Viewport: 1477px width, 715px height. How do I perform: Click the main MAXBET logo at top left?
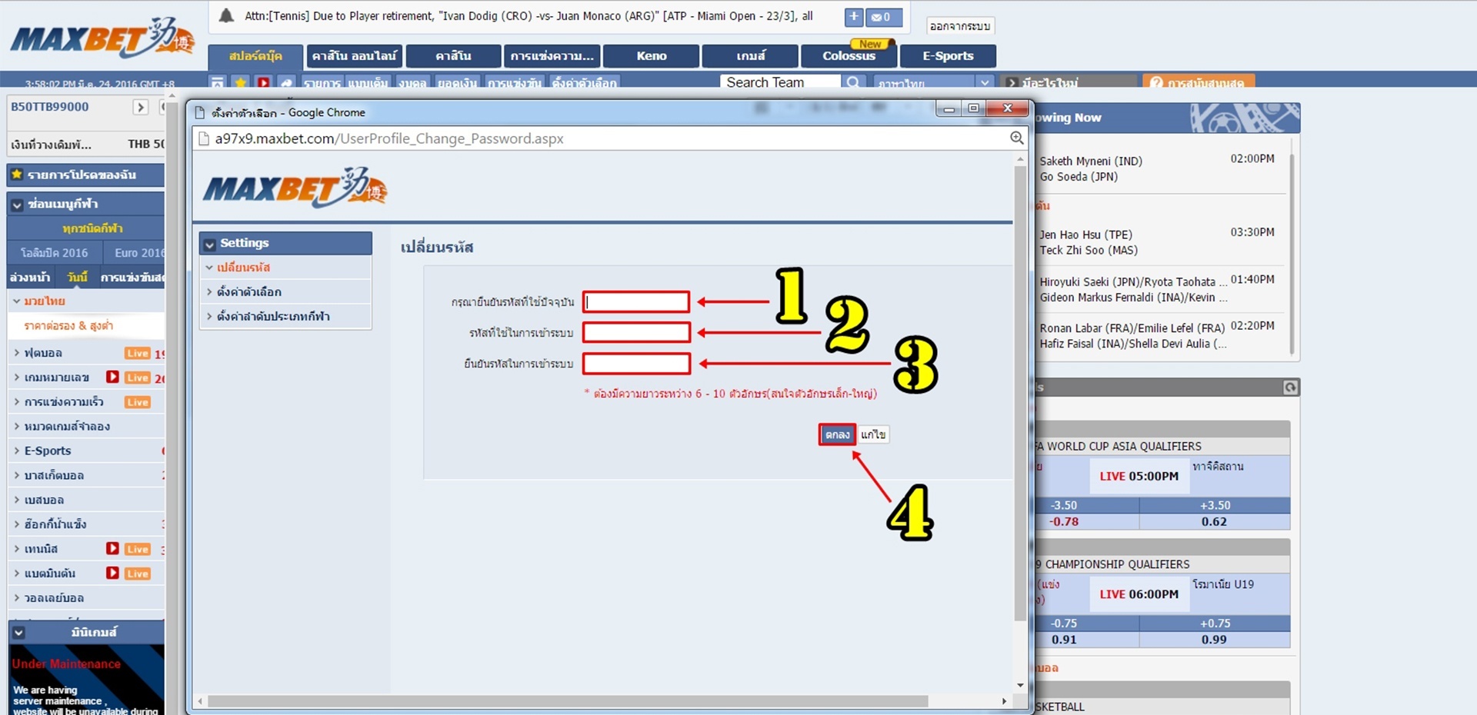[x=102, y=38]
